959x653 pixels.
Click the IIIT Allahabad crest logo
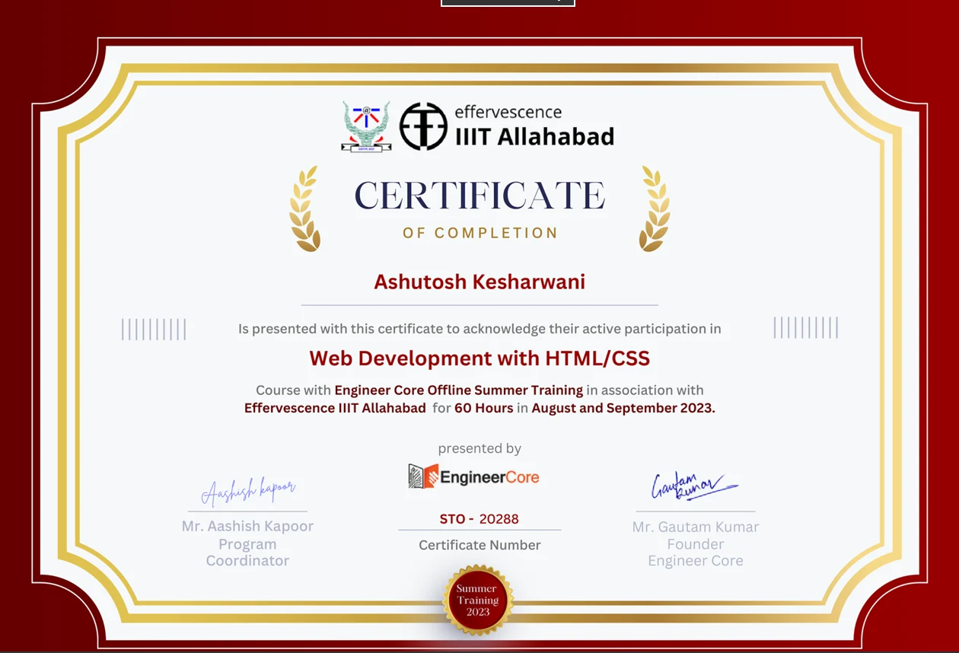coord(368,126)
